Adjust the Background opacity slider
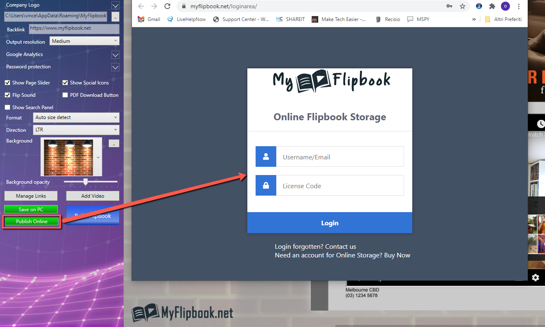The height and width of the screenshot is (327, 545). [85, 182]
